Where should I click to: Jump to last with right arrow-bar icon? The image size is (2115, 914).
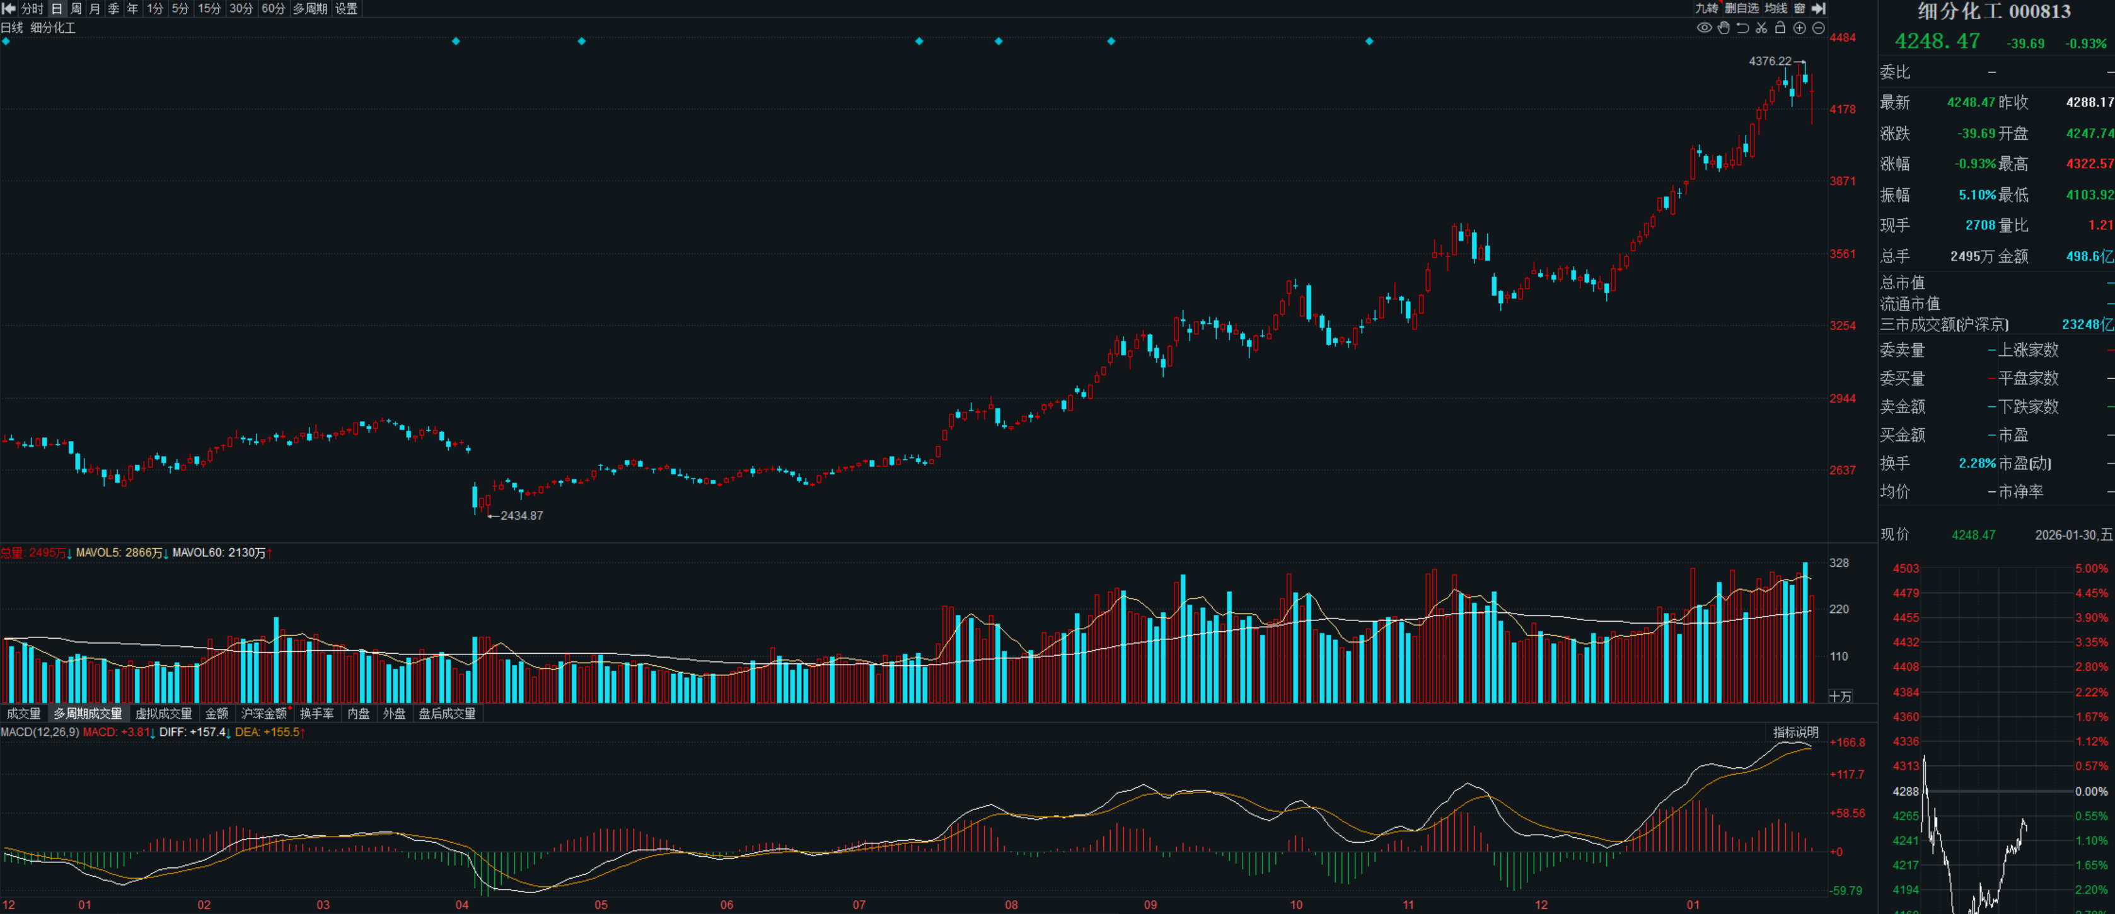pyautogui.click(x=1819, y=8)
